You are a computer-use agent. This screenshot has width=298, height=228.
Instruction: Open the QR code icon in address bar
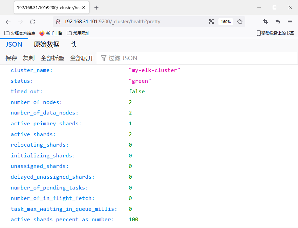coord(212,22)
